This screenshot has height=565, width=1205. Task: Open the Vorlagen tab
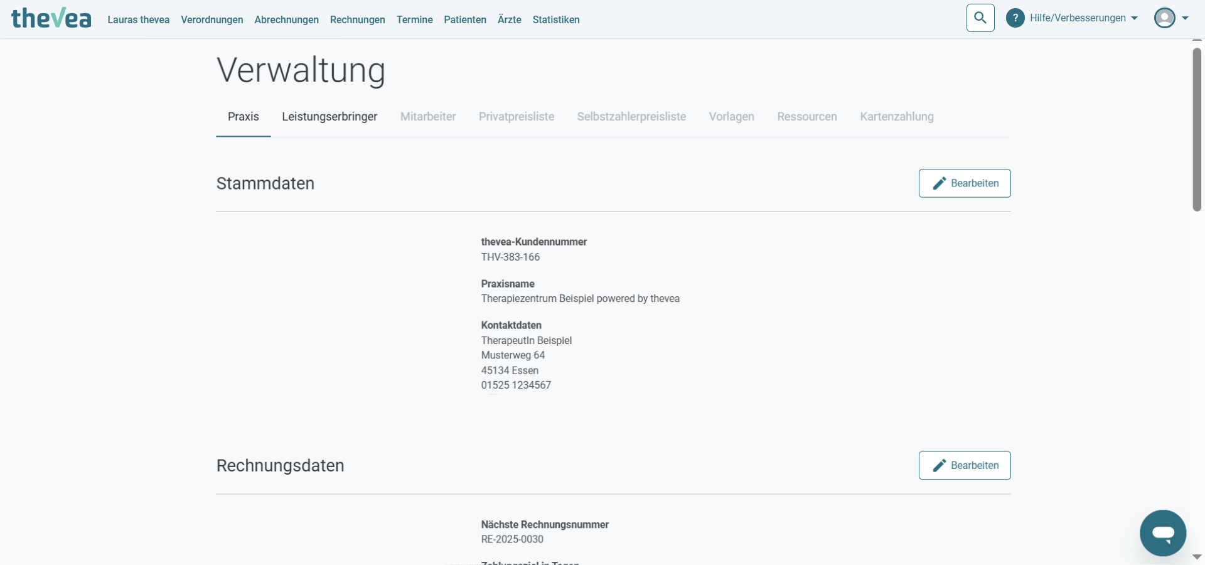[731, 117]
